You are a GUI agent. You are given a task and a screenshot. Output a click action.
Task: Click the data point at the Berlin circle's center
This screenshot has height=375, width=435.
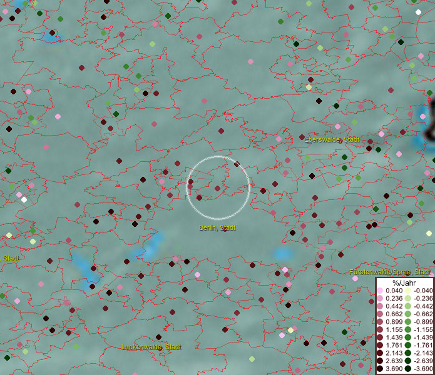[x=217, y=188]
